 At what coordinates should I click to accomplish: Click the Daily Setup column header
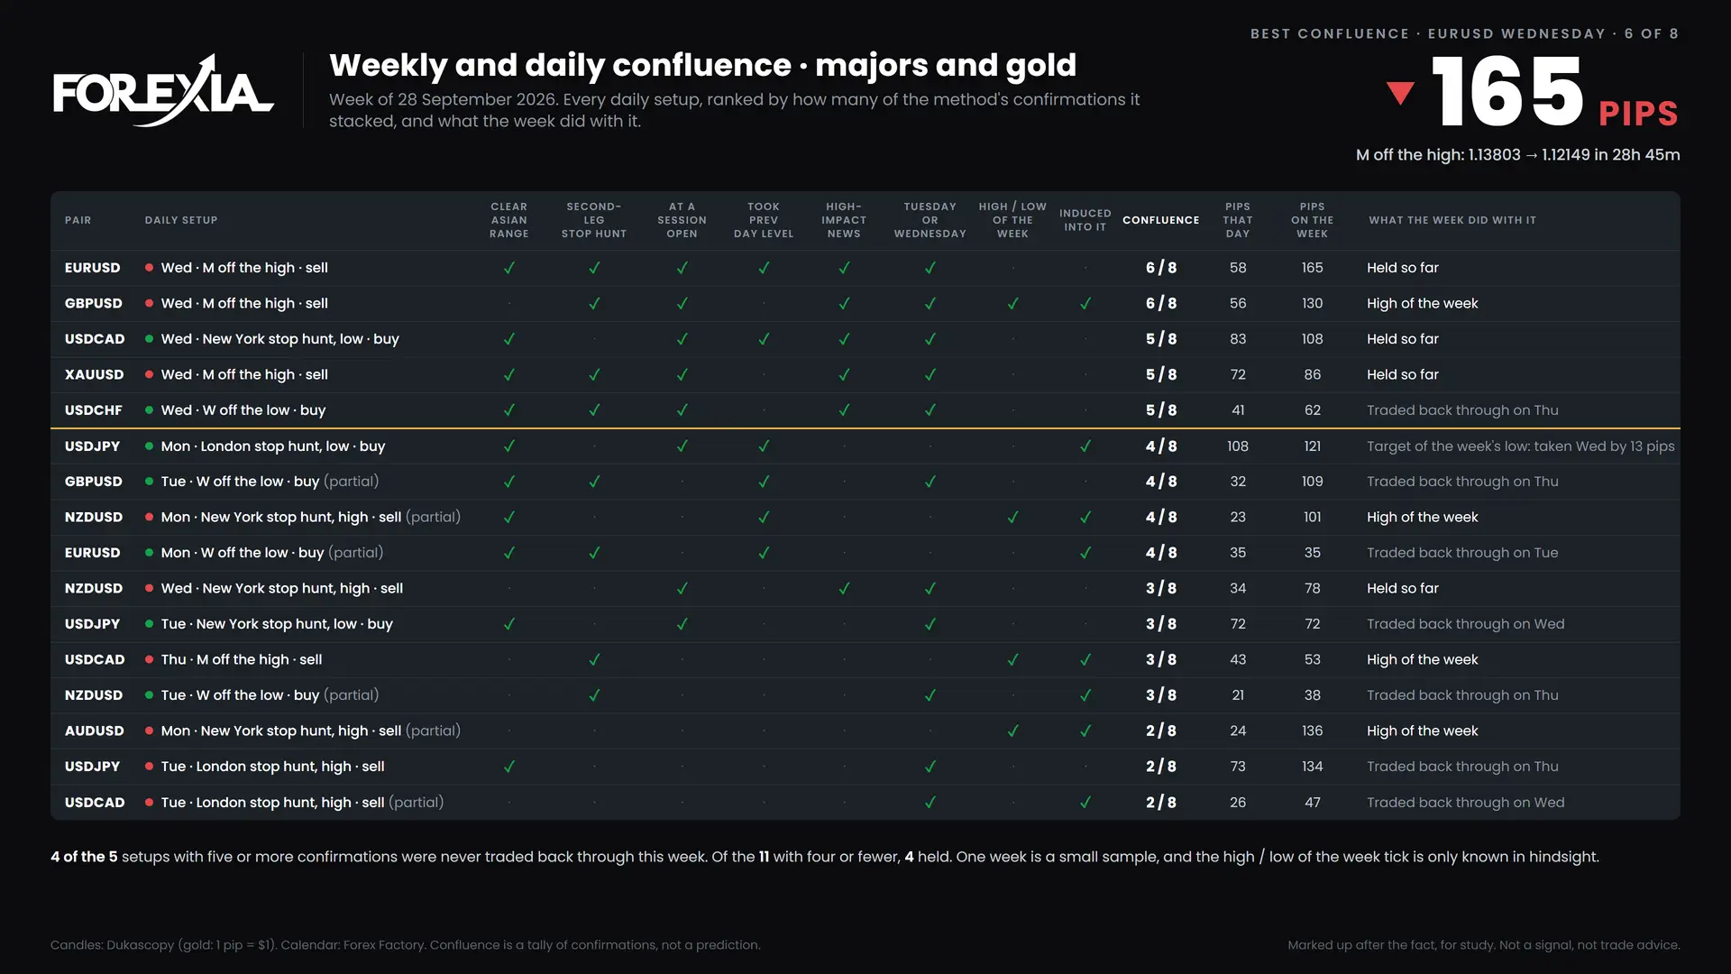click(181, 220)
